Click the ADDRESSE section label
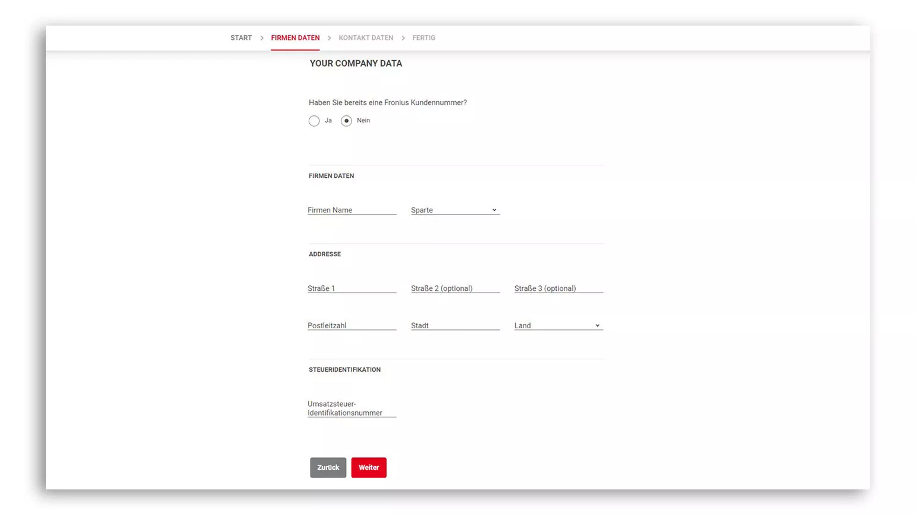Image resolution: width=916 pixels, height=515 pixels. pos(325,254)
